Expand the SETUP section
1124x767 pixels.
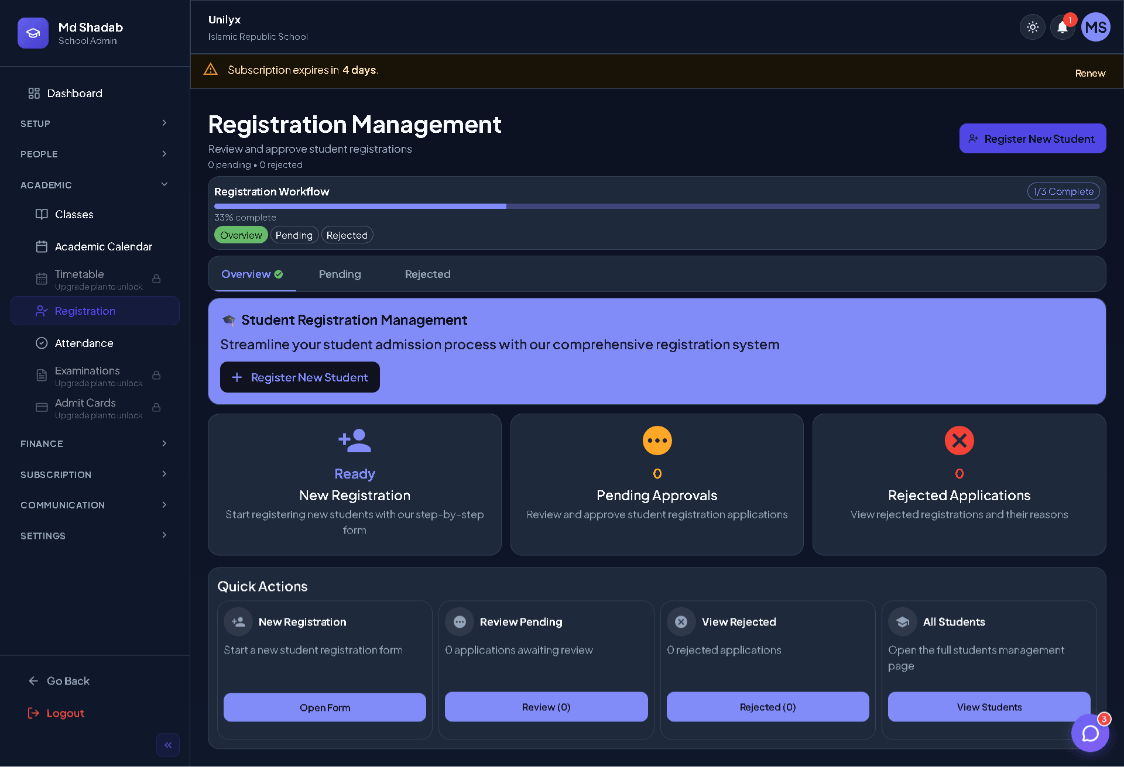point(95,123)
